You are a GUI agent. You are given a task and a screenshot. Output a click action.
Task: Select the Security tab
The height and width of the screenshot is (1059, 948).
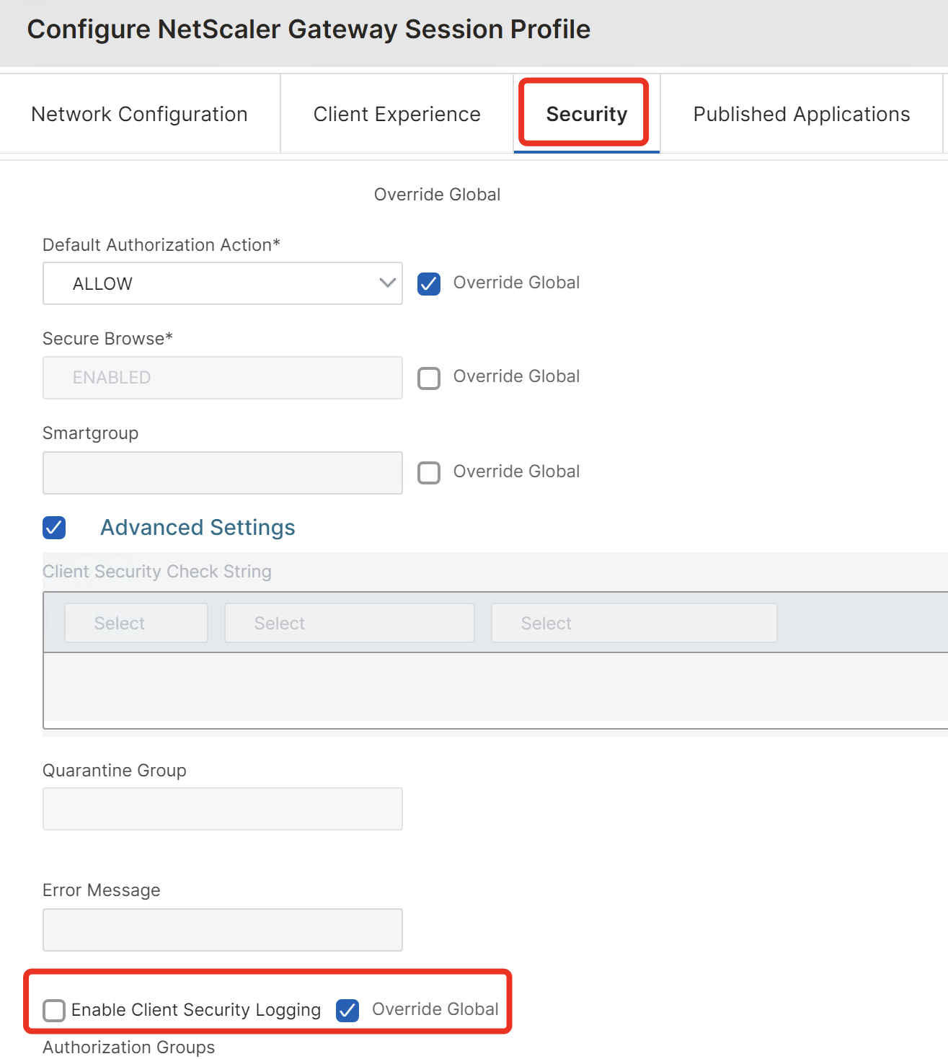(x=586, y=114)
